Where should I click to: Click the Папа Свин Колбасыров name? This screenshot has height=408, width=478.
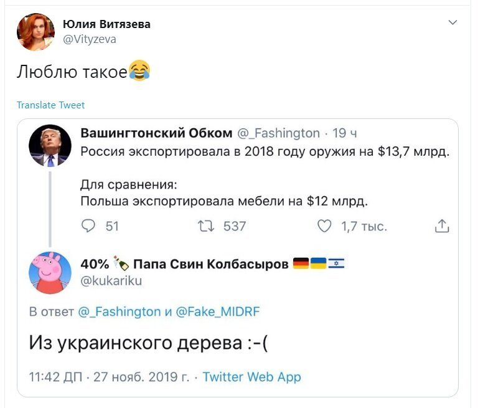tap(210, 264)
